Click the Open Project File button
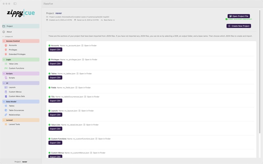263x164 pixels. pos(239,16)
